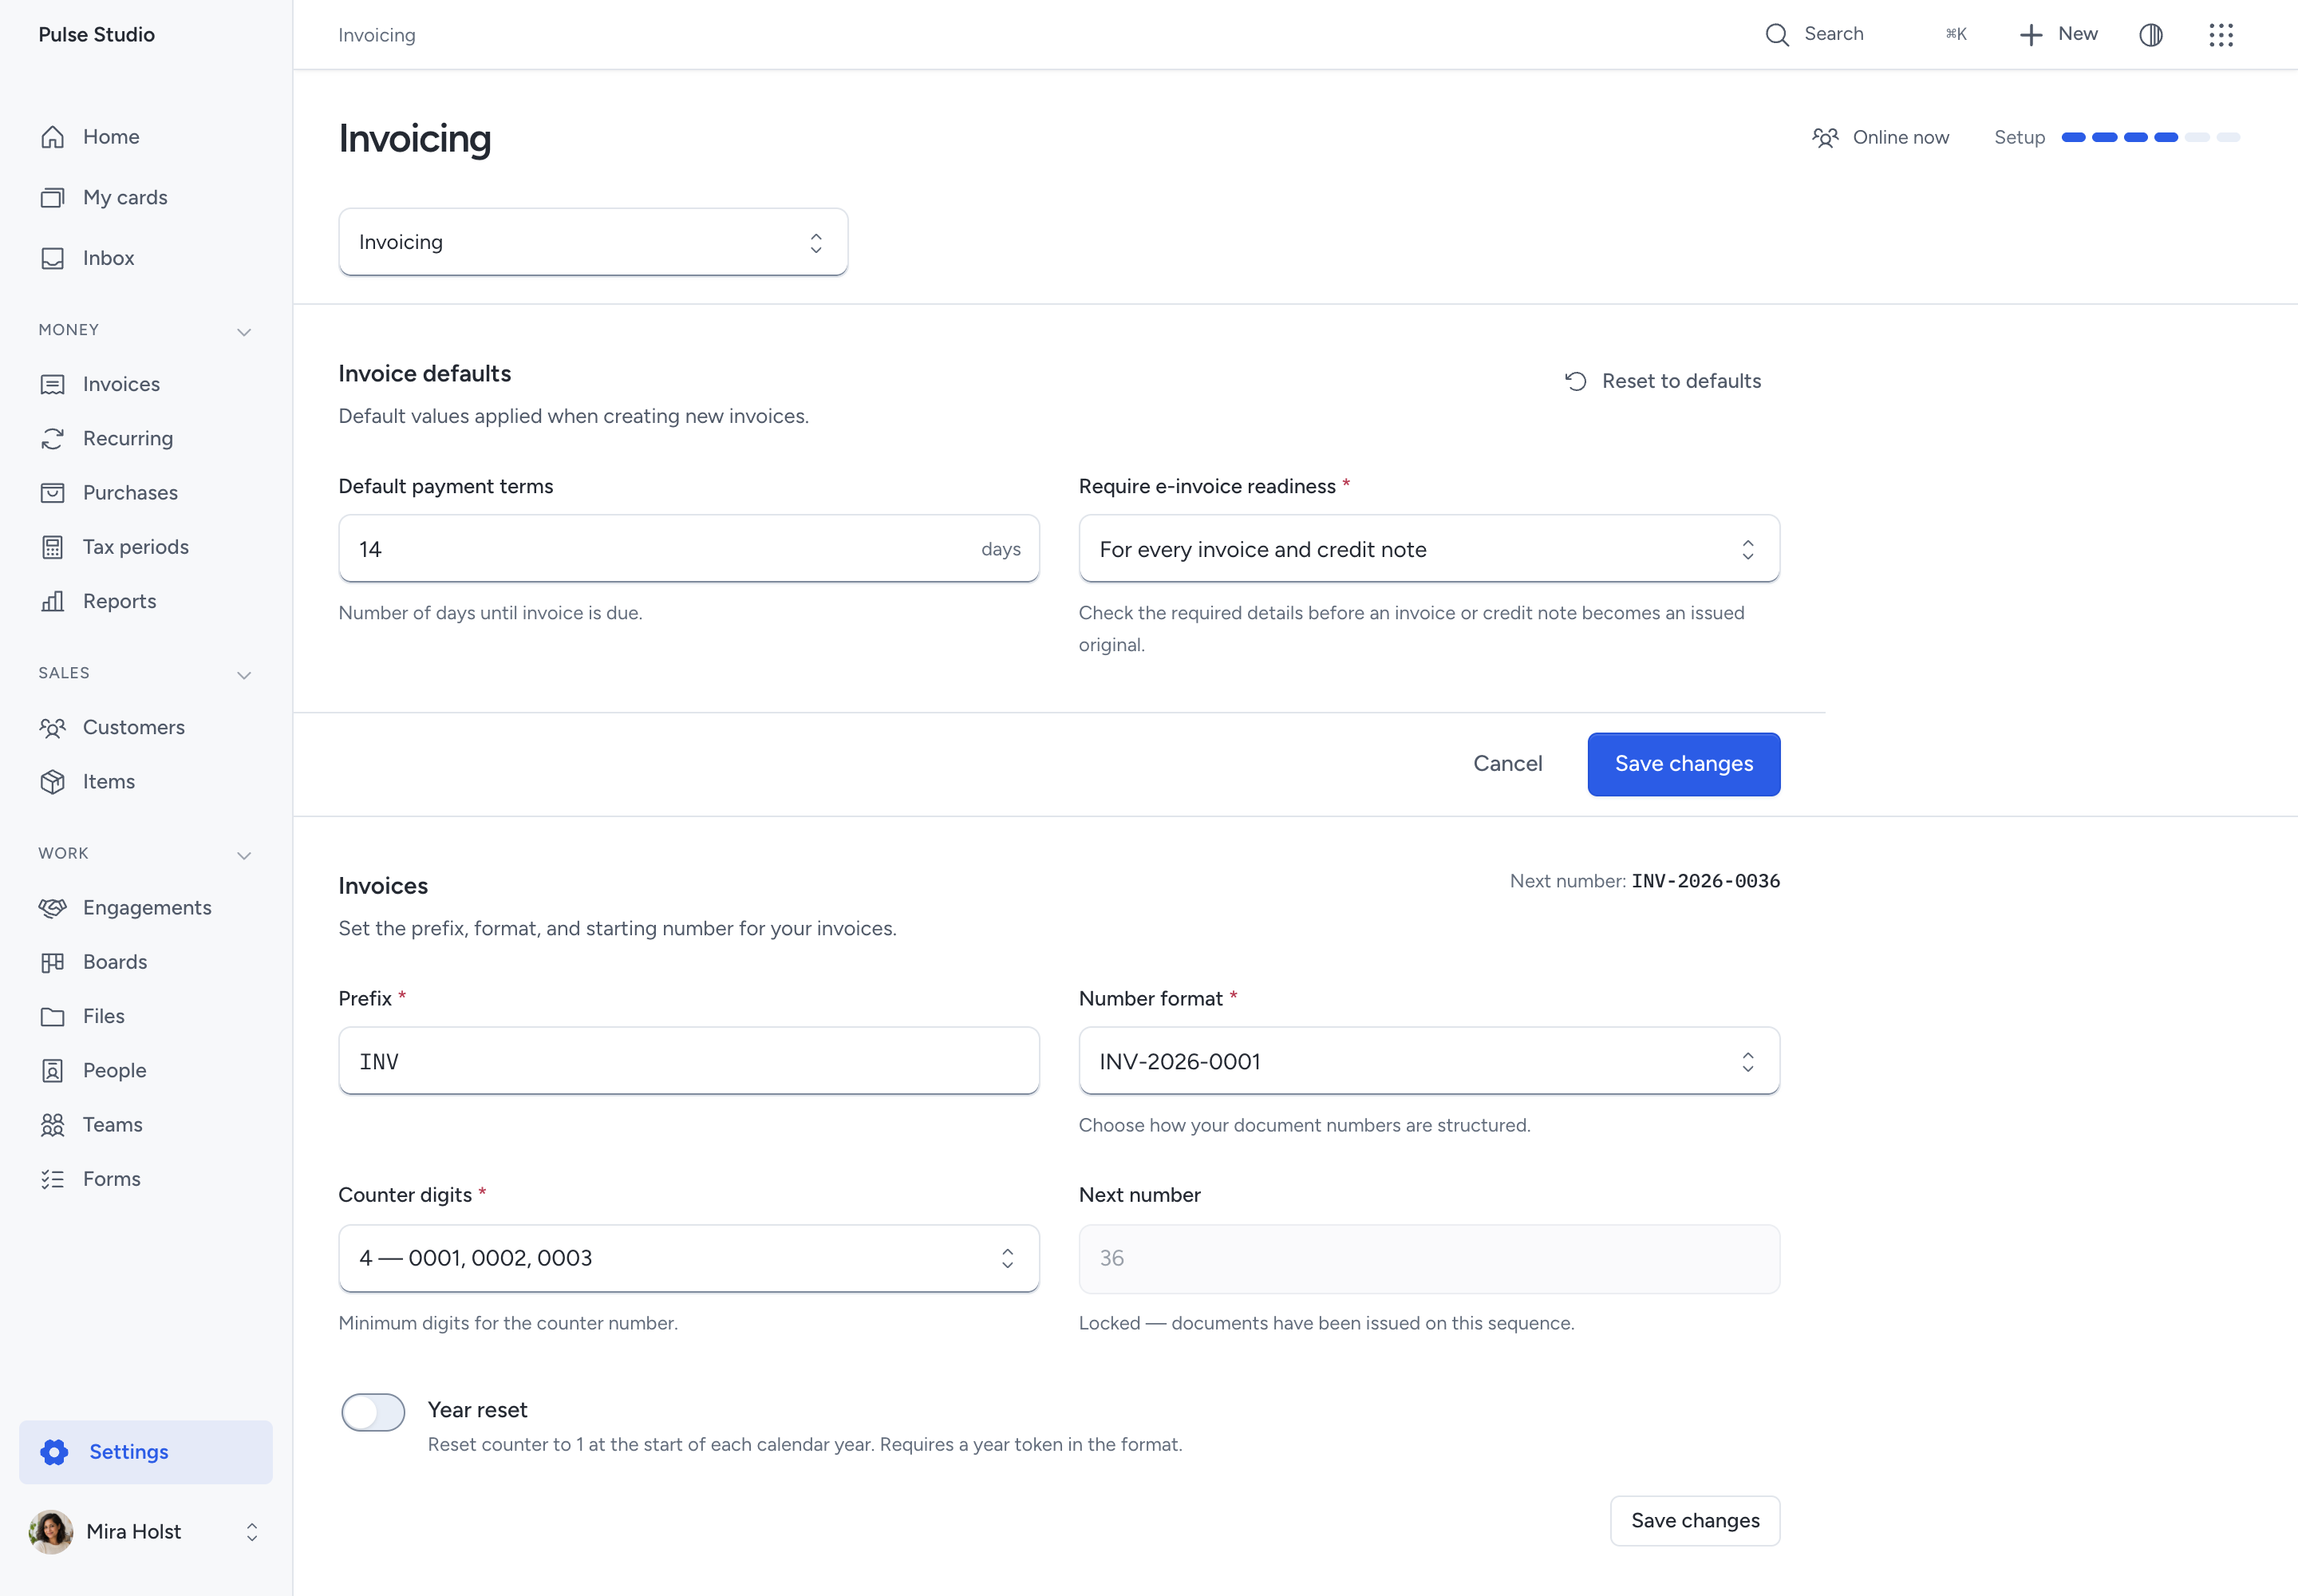The image size is (2298, 1596).
Task: Click the Boards grid icon
Action: tap(52, 962)
